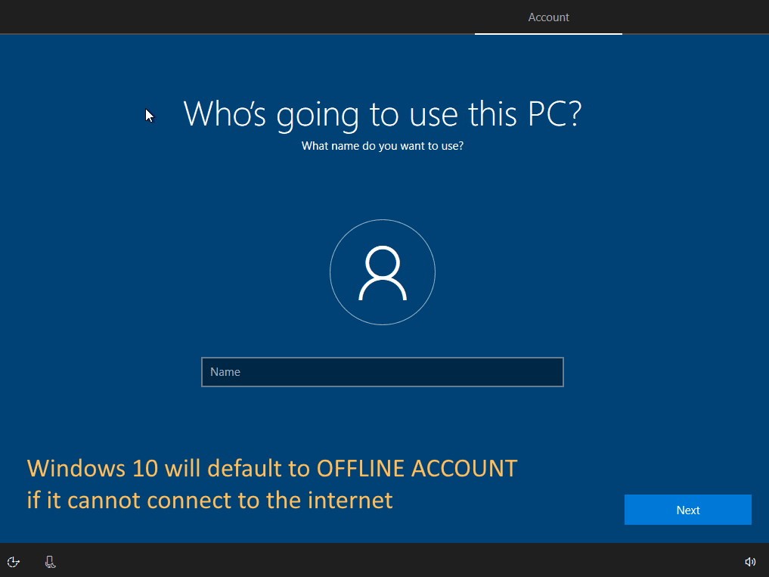The height and width of the screenshot is (577, 769).
Task: Click the empty dark top bar left of Account
Action: (227, 17)
